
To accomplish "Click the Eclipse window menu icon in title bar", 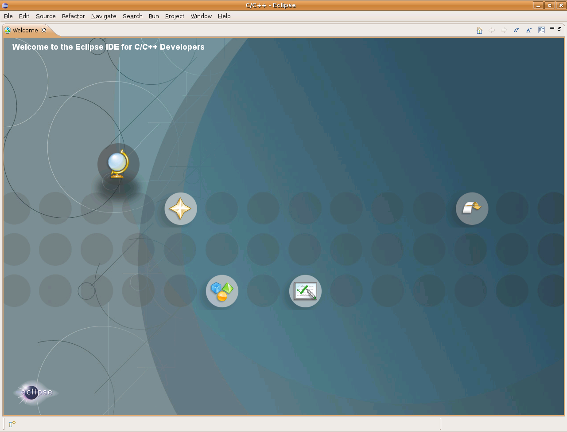I will (5, 5).
